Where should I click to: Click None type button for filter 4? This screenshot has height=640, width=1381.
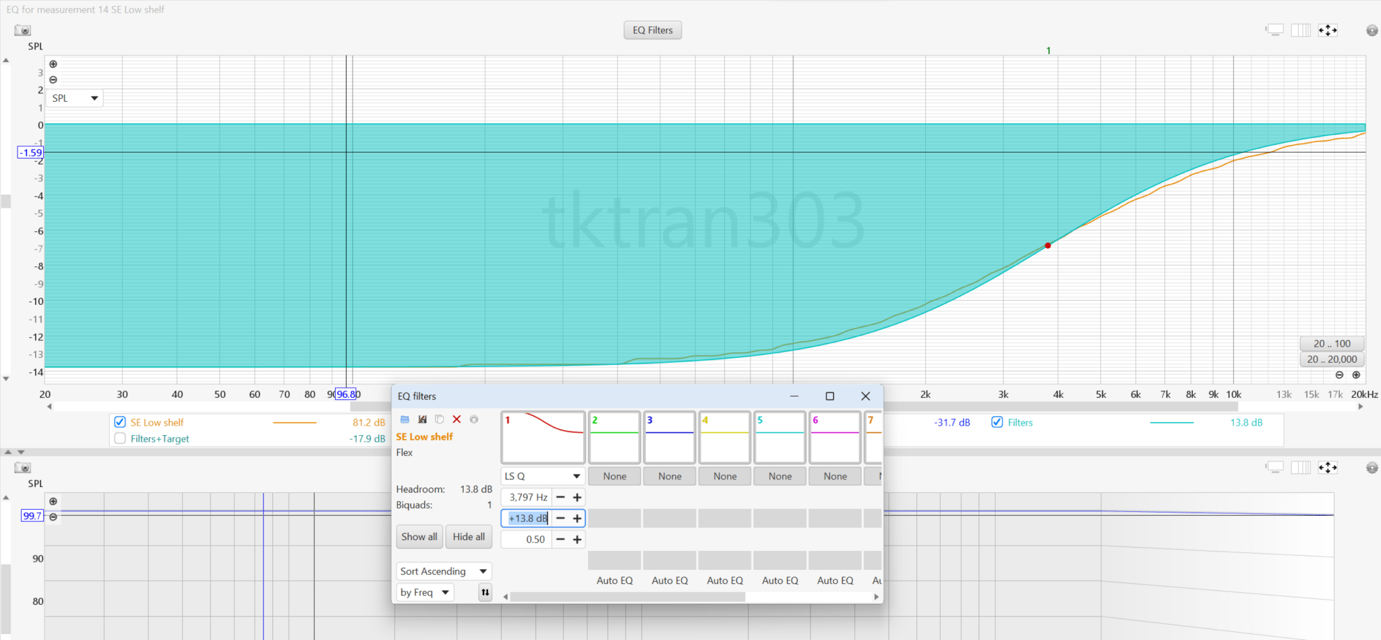click(x=725, y=476)
